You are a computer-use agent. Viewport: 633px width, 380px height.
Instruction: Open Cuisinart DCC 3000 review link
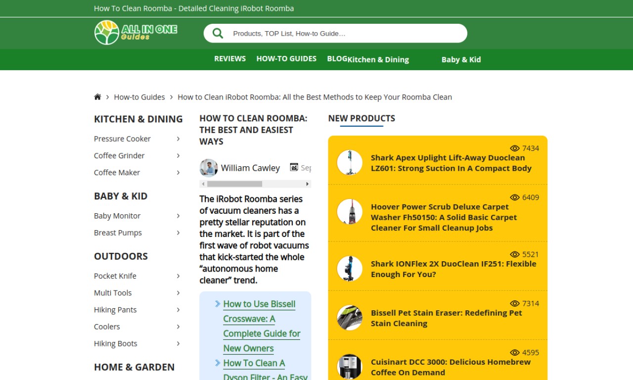click(x=451, y=367)
